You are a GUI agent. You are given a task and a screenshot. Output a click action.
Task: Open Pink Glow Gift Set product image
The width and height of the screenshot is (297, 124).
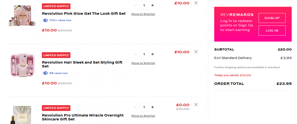point(22,16)
